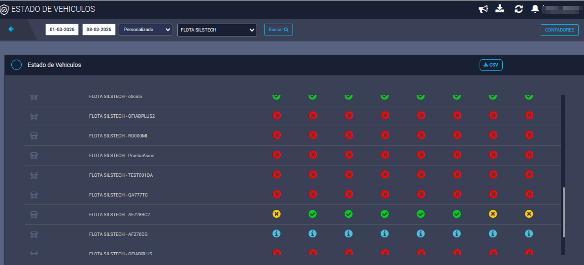Click the vertical scrollbar thumb of the vehicle list
584x265 pixels.
[563, 212]
